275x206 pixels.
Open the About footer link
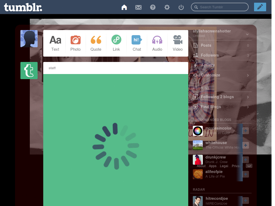click(x=201, y=166)
